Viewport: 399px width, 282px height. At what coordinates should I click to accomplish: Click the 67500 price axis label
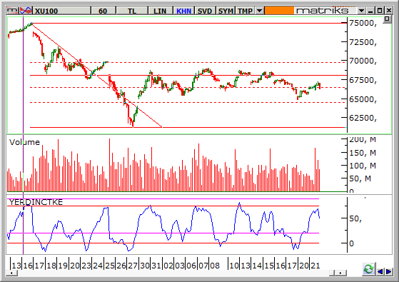point(363,80)
